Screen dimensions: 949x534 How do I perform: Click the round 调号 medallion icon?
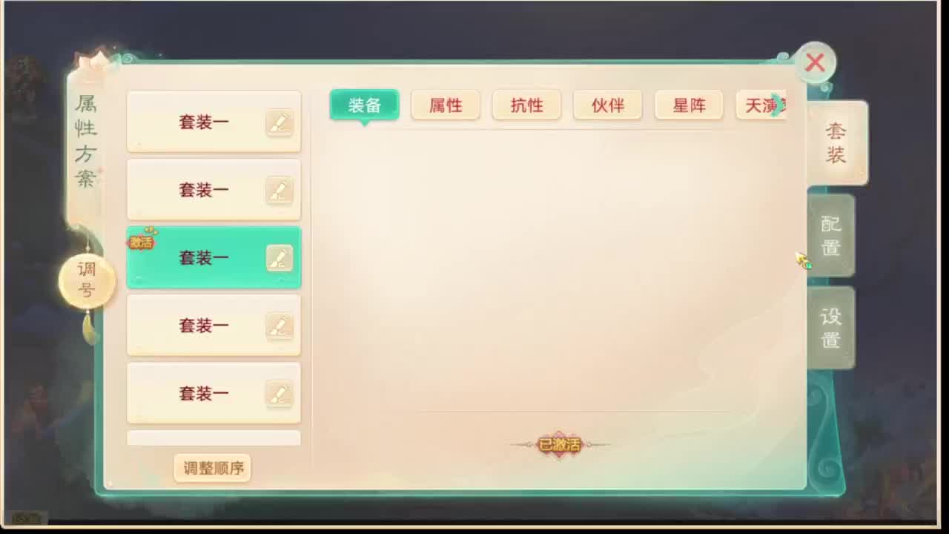tap(87, 280)
